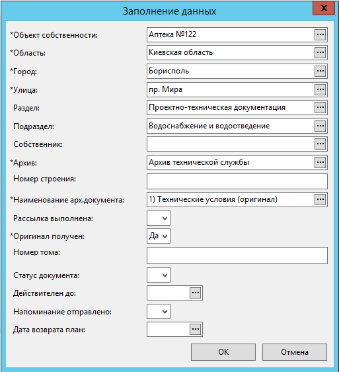Expand Рассылка выполнена dropdown
This screenshot has height=372, width=339.
(159, 218)
